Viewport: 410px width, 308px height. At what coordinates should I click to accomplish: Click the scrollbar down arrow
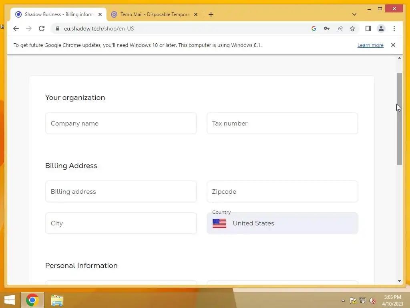(x=399, y=281)
